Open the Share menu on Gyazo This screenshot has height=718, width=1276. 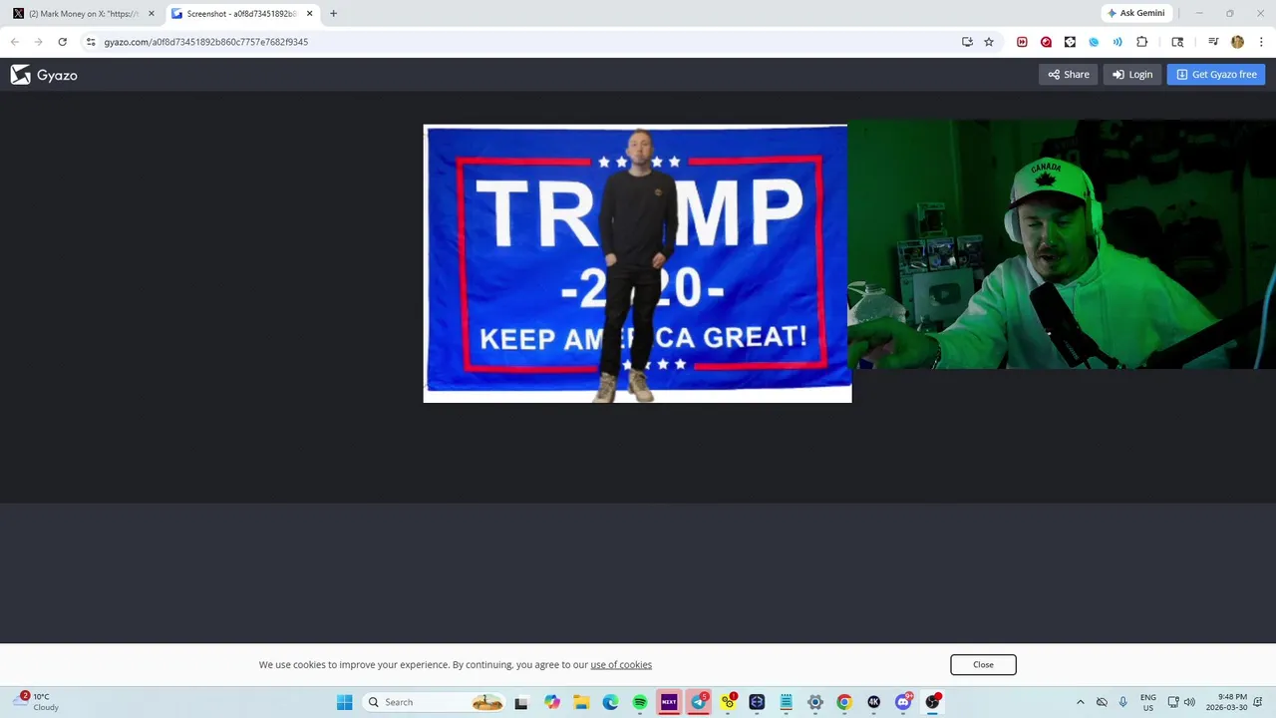pyautogui.click(x=1069, y=74)
